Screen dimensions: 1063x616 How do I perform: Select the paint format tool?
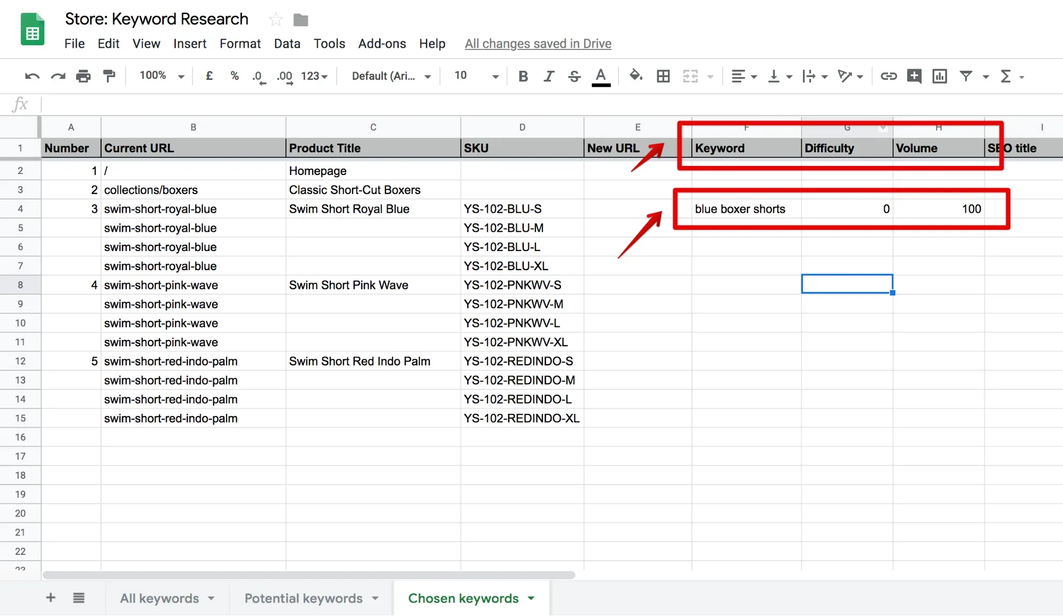pos(109,76)
